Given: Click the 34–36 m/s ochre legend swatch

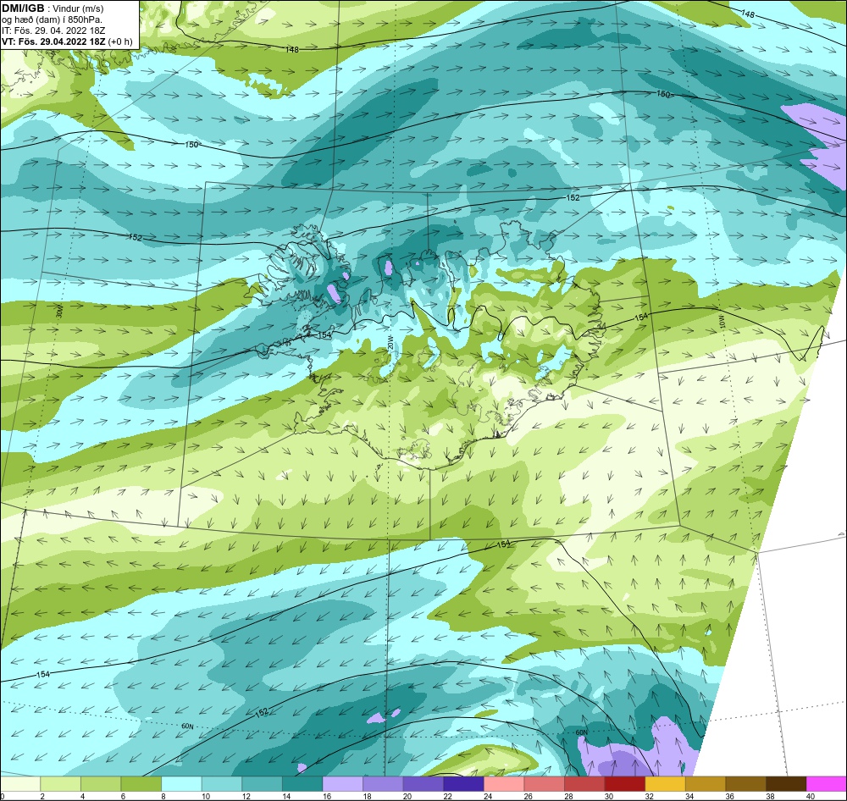Looking at the screenshot, I should pyautogui.click(x=705, y=784).
